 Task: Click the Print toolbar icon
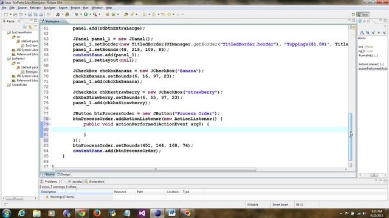pyautogui.click(x=41, y=15)
